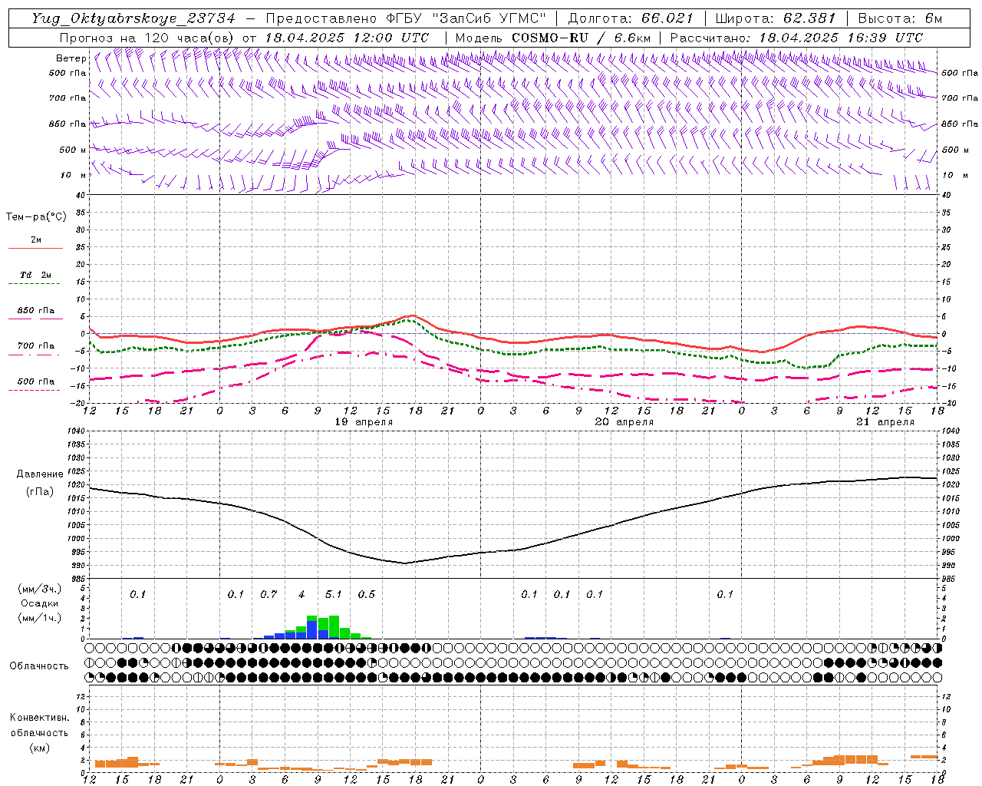Click the 20 апреля date label

click(x=624, y=422)
